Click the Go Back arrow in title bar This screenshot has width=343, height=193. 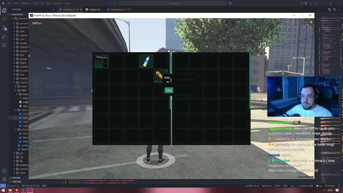[x=110, y=3]
